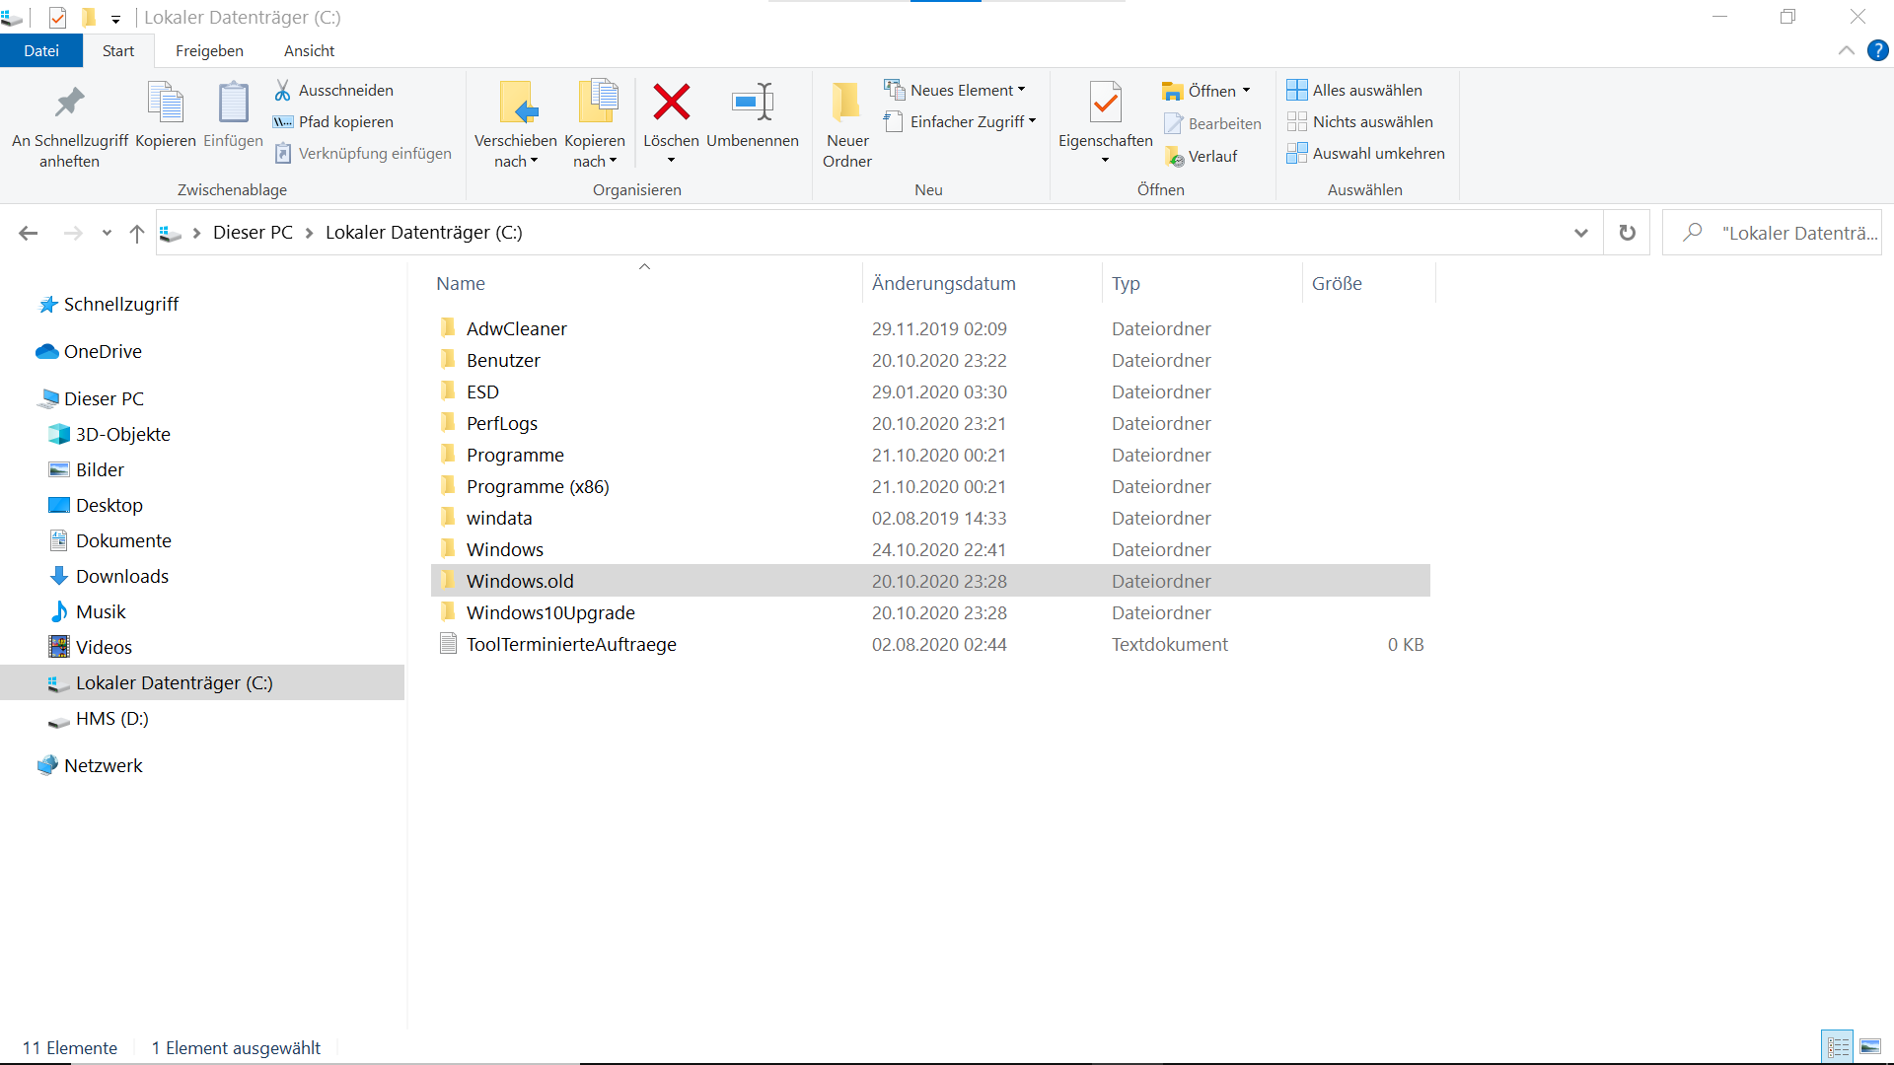Switch to large icons view toggle
Image resolution: width=1894 pixels, height=1065 pixels.
1870,1047
